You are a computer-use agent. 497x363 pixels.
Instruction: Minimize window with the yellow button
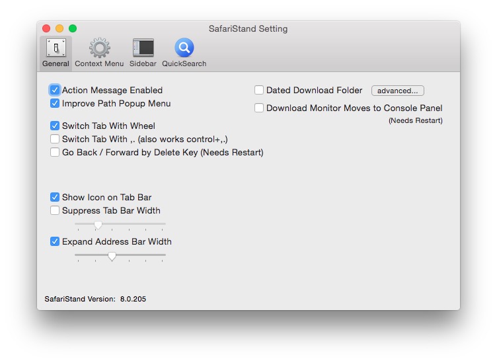(x=59, y=28)
